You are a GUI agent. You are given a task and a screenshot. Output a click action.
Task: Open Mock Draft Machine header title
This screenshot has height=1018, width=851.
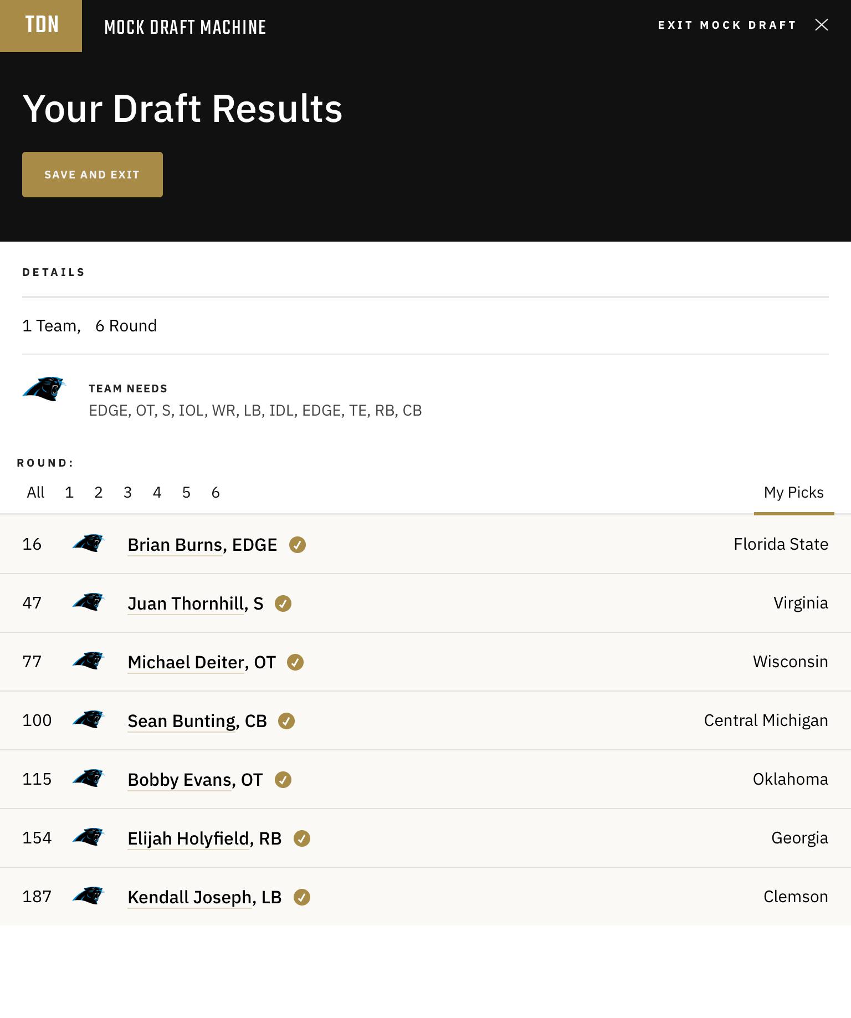185,27
